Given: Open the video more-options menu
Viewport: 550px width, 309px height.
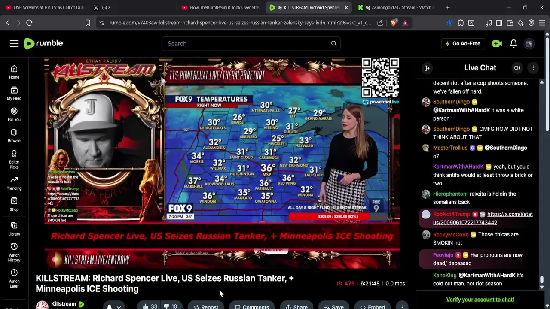Looking at the screenshot, I should [402, 306].
